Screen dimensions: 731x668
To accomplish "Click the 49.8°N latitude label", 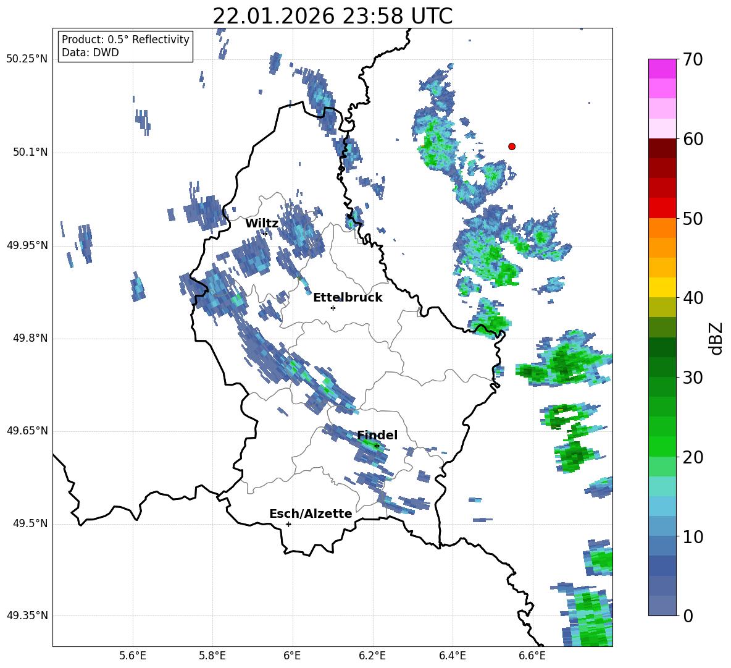I will [x=30, y=338].
